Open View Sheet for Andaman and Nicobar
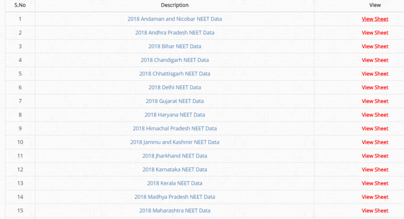The width and height of the screenshot is (404, 219). pyautogui.click(x=375, y=19)
